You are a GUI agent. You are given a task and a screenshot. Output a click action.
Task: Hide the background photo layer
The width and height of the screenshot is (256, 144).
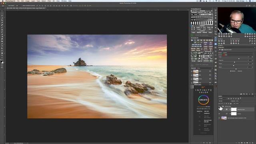pyautogui.click(x=219, y=118)
